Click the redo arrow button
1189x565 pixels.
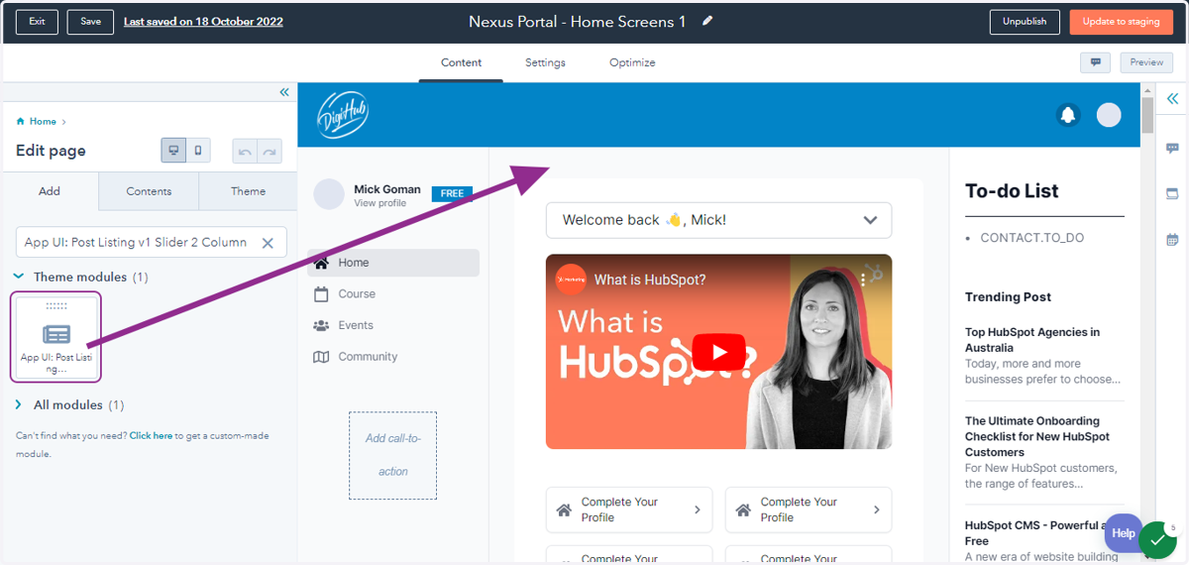pyautogui.click(x=270, y=151)
